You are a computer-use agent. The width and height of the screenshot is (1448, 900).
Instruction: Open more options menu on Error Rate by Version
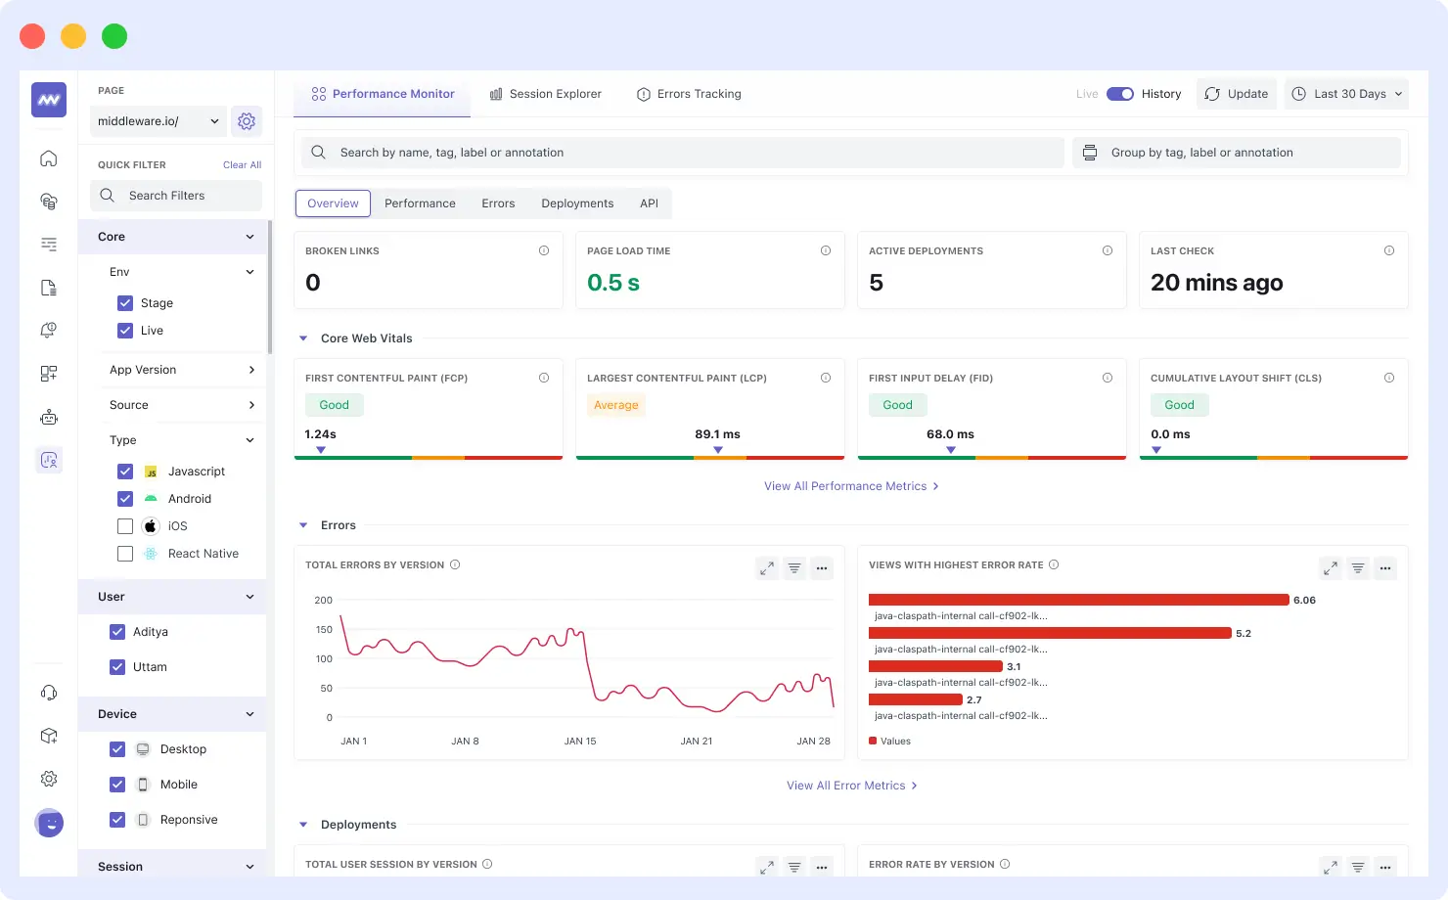point(1384,867)
